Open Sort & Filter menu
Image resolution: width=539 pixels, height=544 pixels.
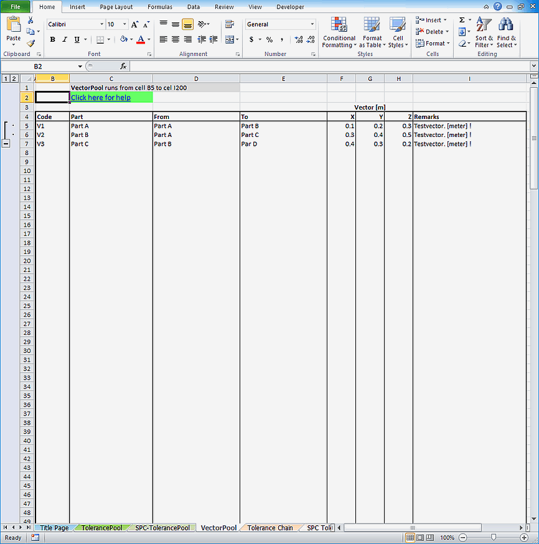tap(484, 32)
